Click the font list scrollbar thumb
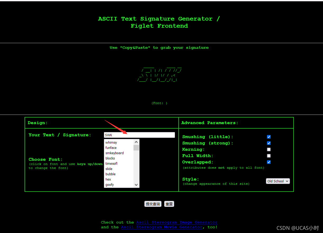This screenshot has height=233, width=323. [x=136, y=148]
